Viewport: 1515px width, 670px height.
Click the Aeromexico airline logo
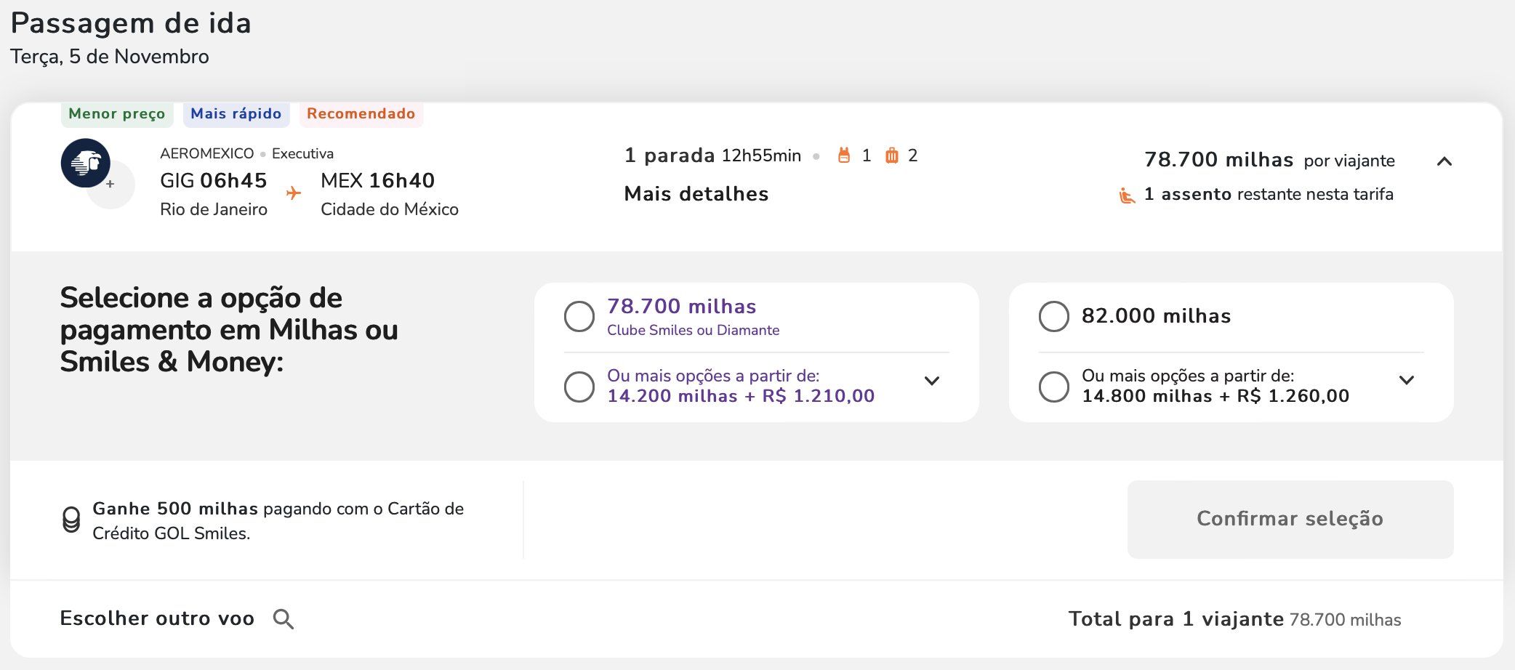click(87, 163)
